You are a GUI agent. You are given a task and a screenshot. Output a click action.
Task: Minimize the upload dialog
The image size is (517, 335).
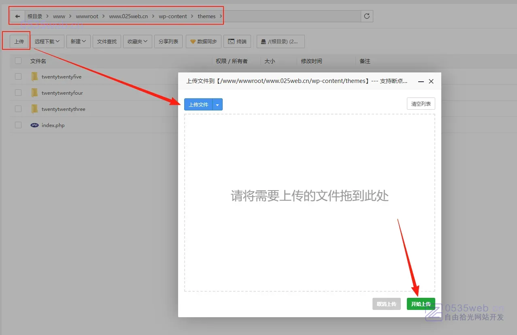point(421,81)
